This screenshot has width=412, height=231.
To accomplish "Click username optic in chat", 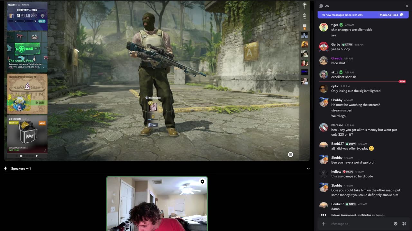I will 335,86.
